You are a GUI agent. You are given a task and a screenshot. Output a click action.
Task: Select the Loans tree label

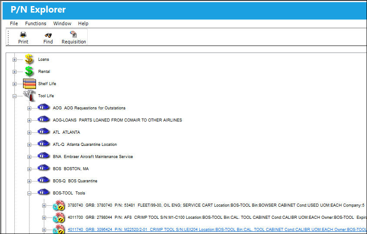click(43, 59)
